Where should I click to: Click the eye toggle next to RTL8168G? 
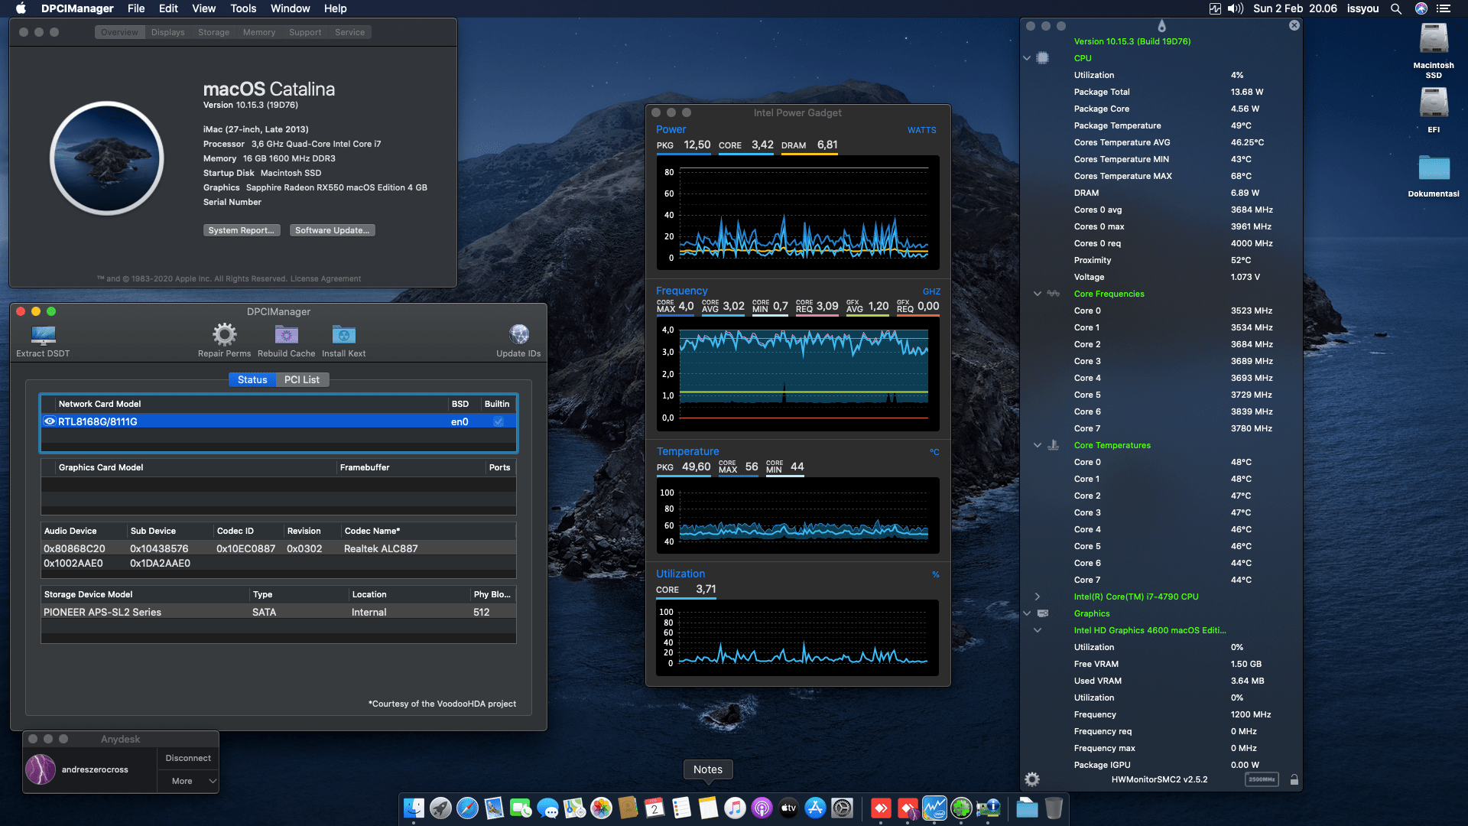(50, 421)
